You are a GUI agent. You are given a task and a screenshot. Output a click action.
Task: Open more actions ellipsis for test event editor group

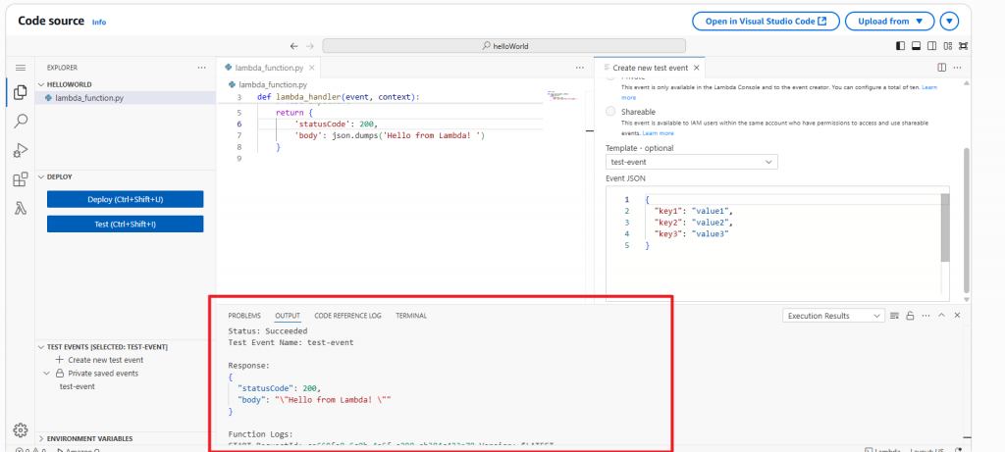[958, 68]
